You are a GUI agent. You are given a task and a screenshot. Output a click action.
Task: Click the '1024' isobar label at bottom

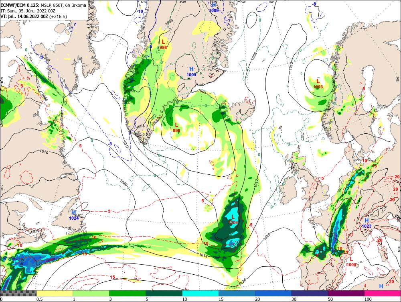click(243, 283)
